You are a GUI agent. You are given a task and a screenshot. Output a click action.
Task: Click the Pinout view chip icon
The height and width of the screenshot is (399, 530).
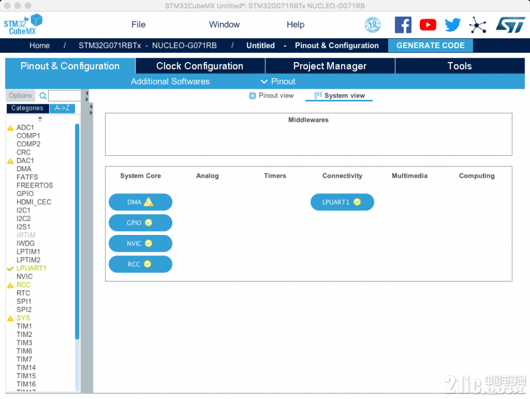point(253,96)
